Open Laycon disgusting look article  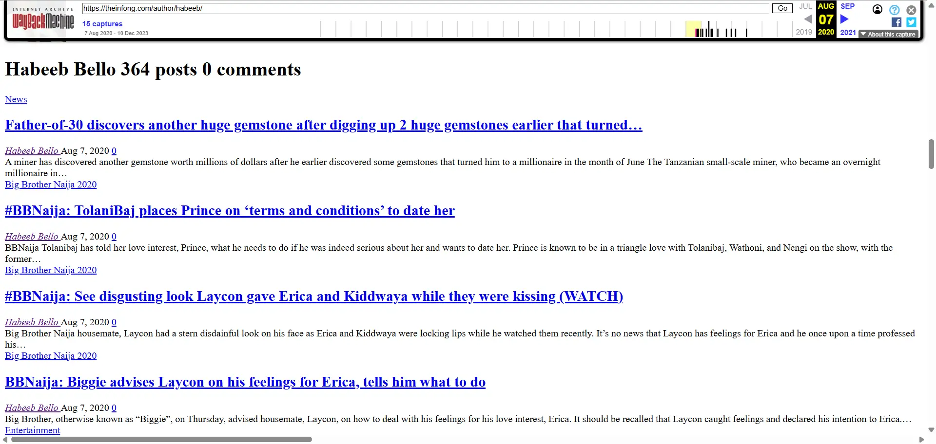click(x=314, y=296)
